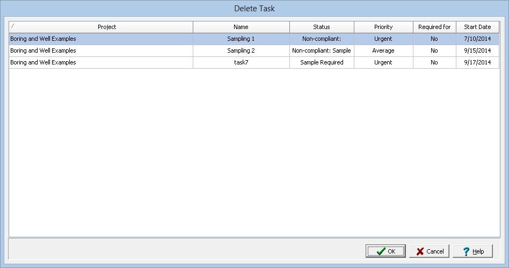Select the Sampling 1 task name
This screenshot has width=509, height=268.
[x=241, y=39]
